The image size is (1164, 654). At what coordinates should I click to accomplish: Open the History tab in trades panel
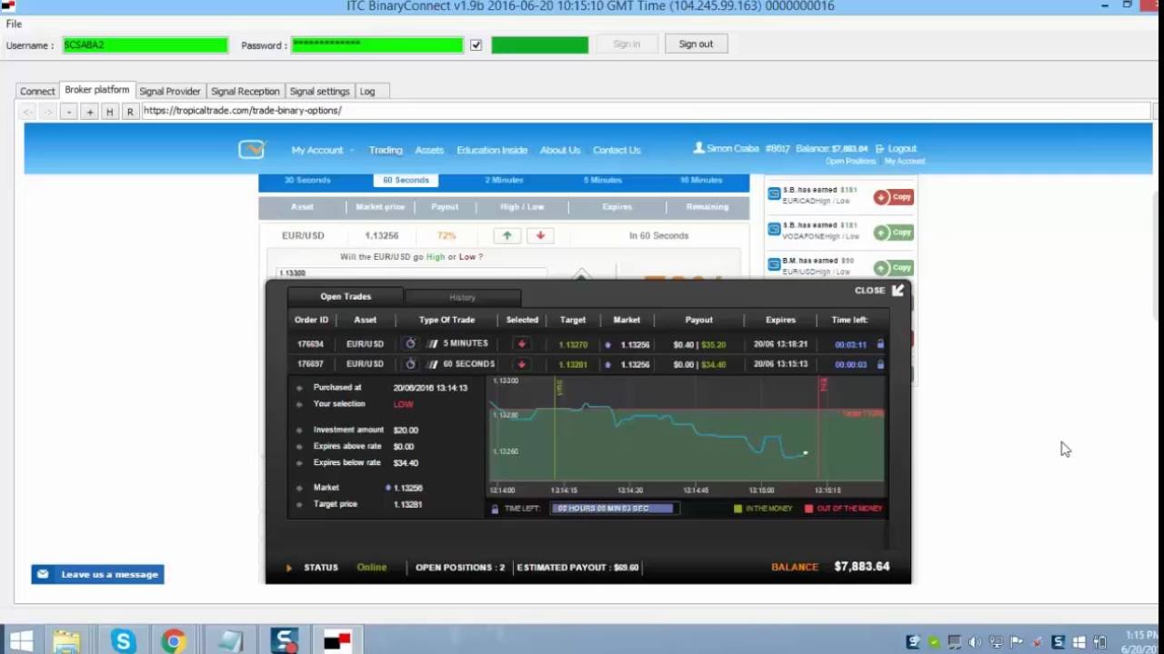462,297
